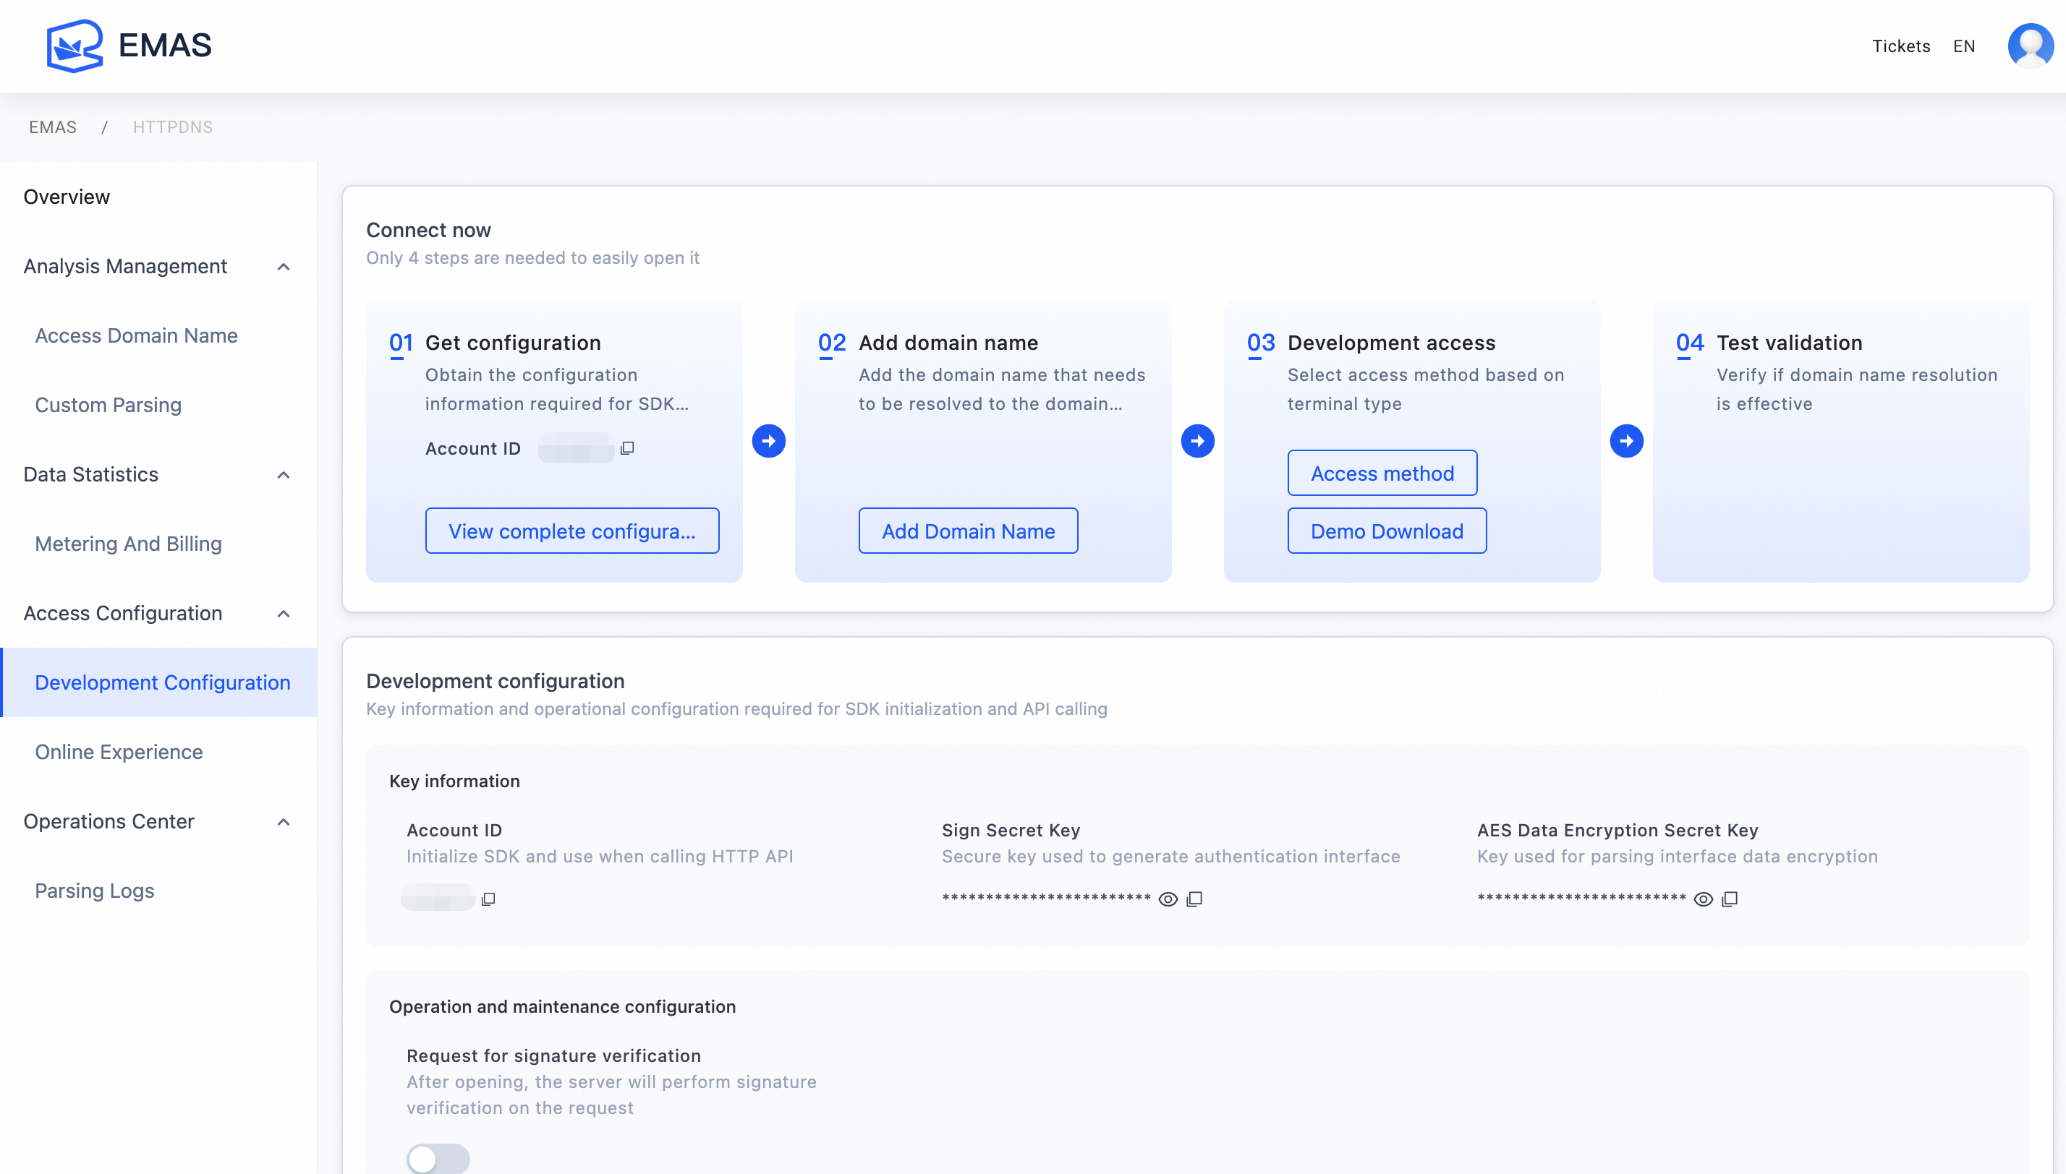Collapse the Analysis Management section
The image size is (2066, 1174).
283,267
